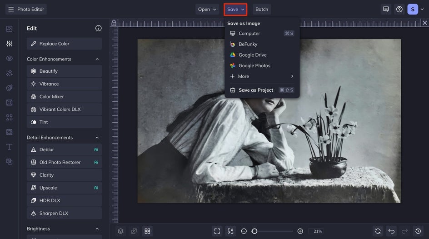
Task: Click the Edit panel info icon
Action: point(99,28)
